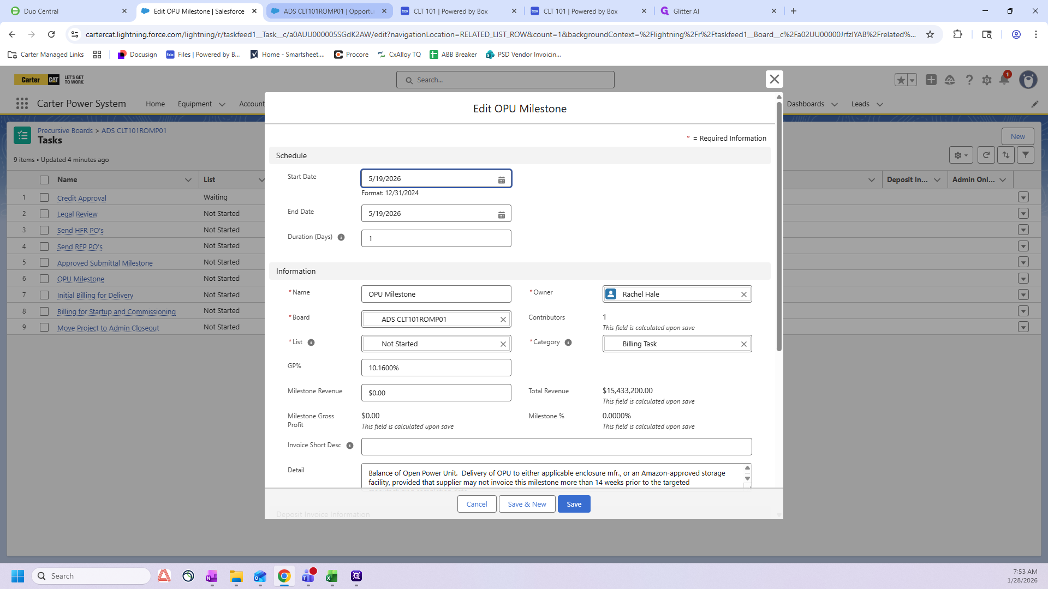This screenshot has width=1048, height=589.
Task: Clear the Rachel Hale owner selection
Action: [743, 294]
